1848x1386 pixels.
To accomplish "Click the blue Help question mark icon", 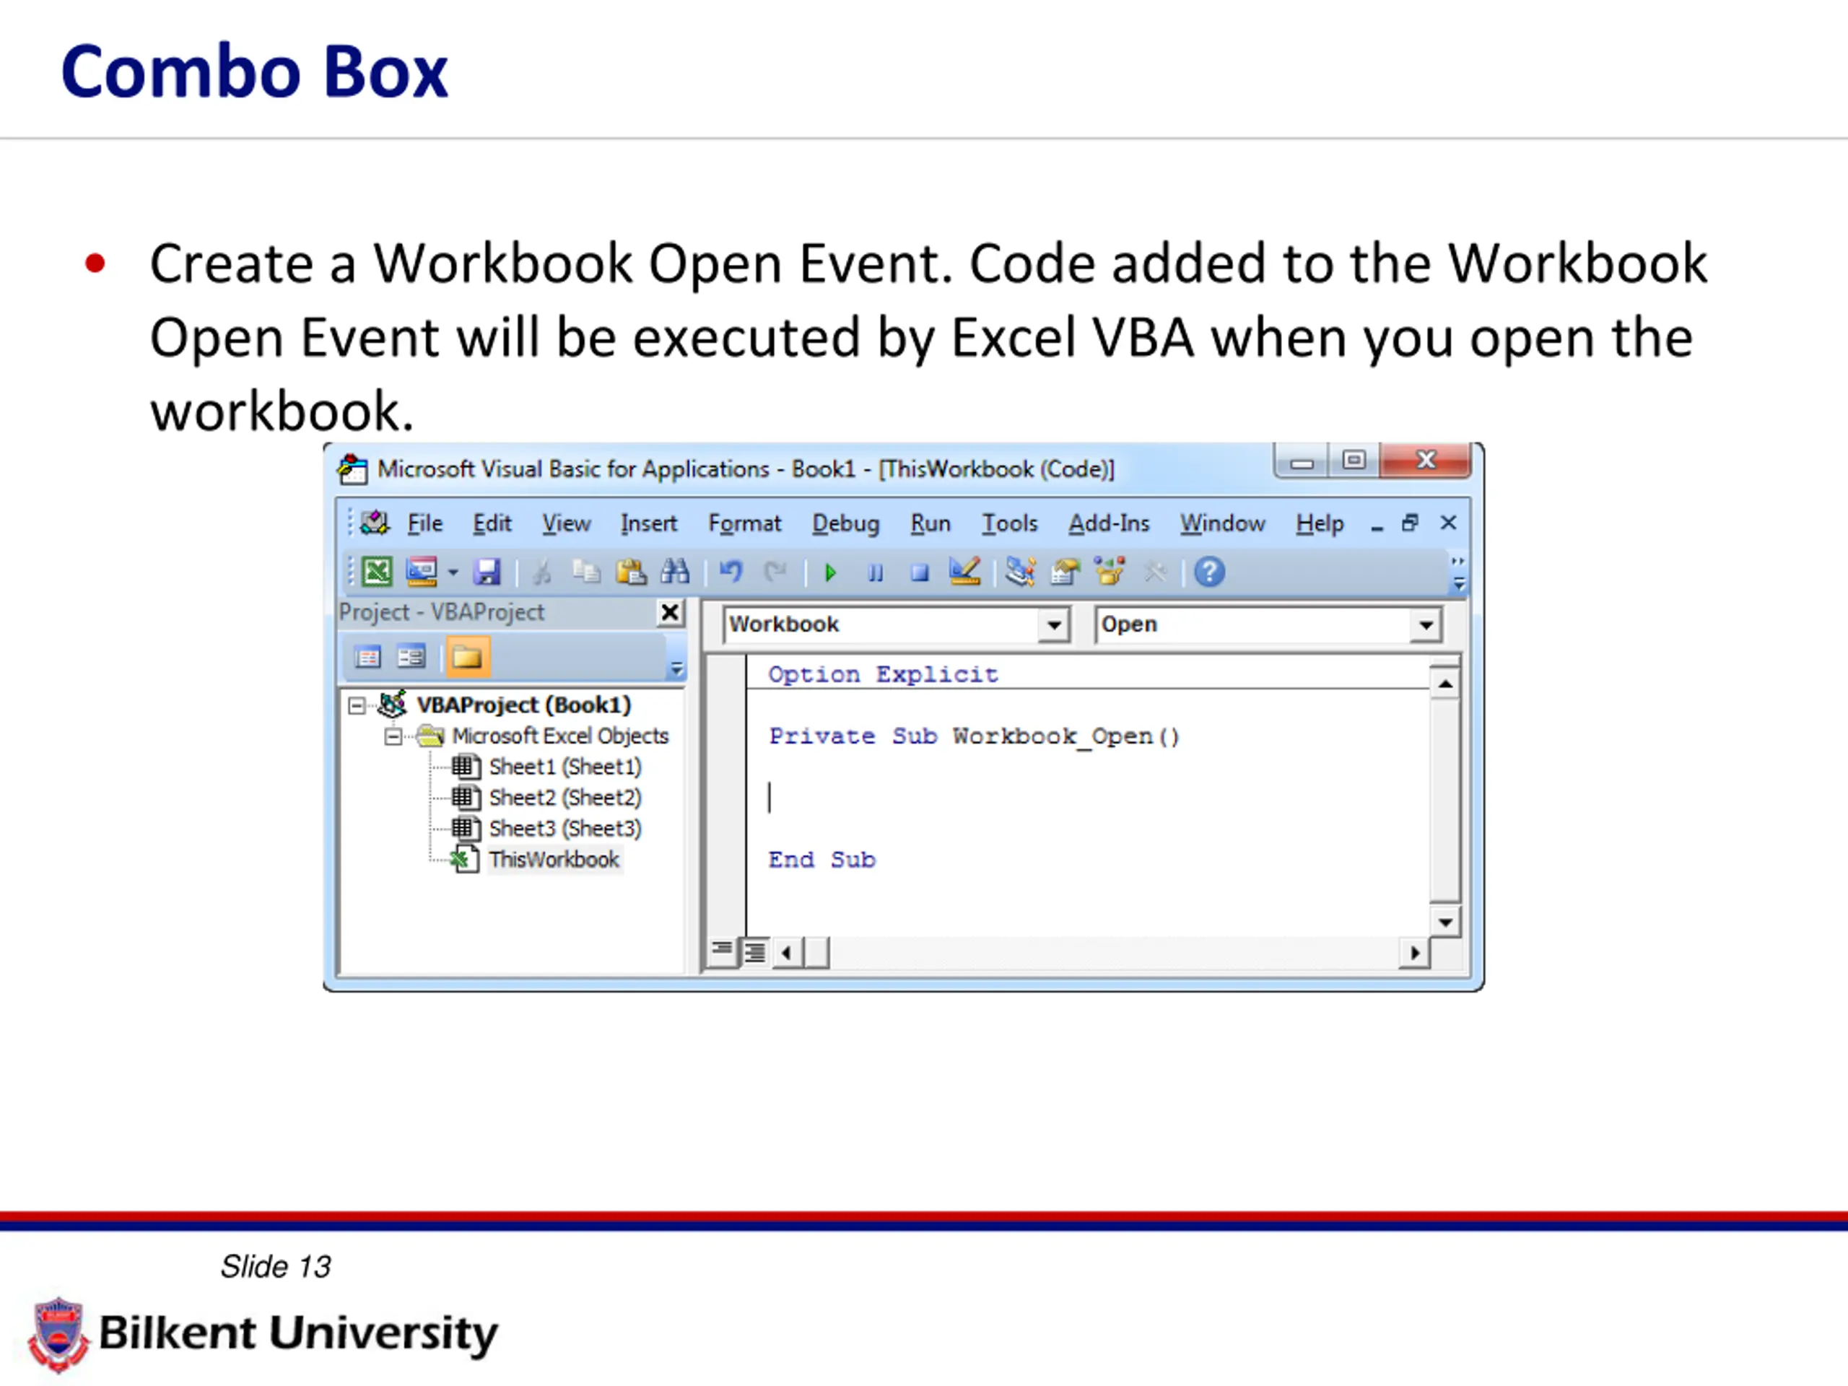I will click(1209, 572).
